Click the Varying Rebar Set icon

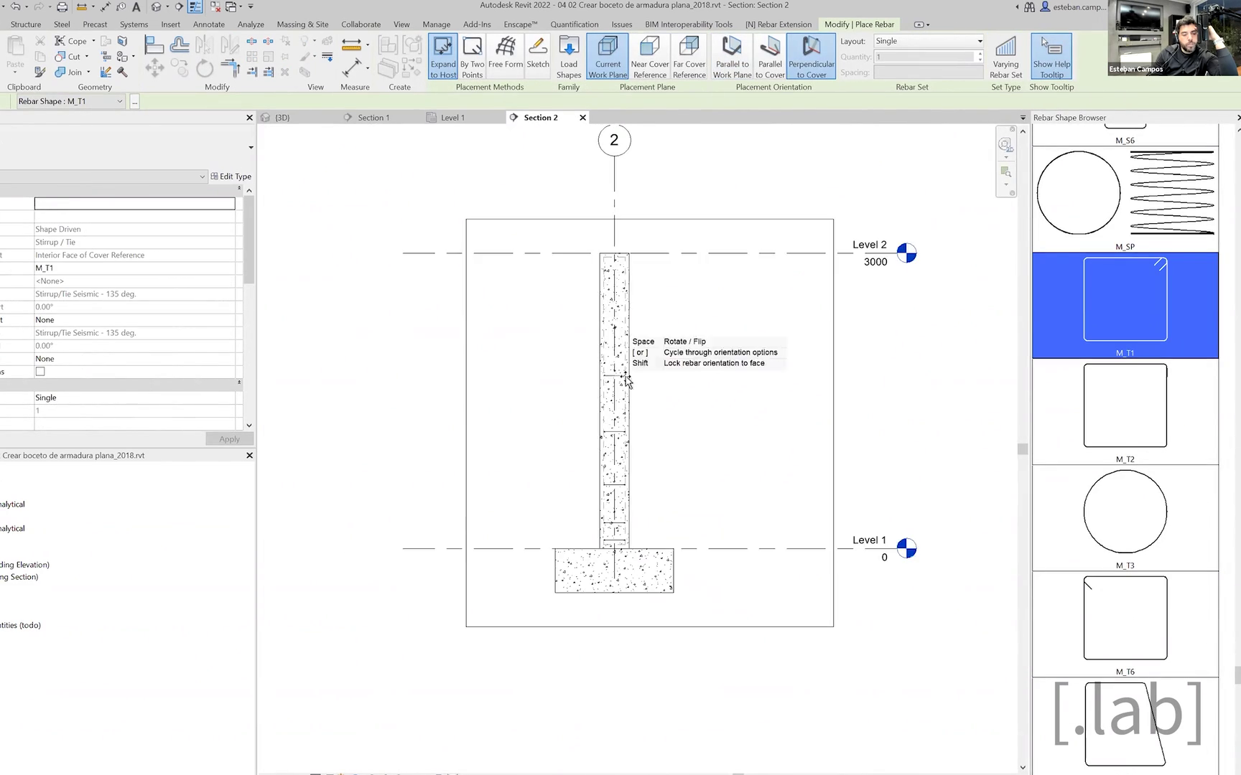point(1005,56)
